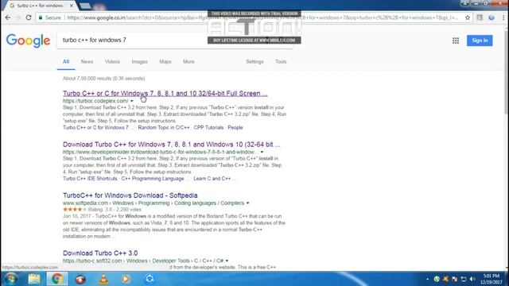Open Turbo C++ or C for Windows result
This screenshot has height=286, width=509.
click(x=165, y=94)
